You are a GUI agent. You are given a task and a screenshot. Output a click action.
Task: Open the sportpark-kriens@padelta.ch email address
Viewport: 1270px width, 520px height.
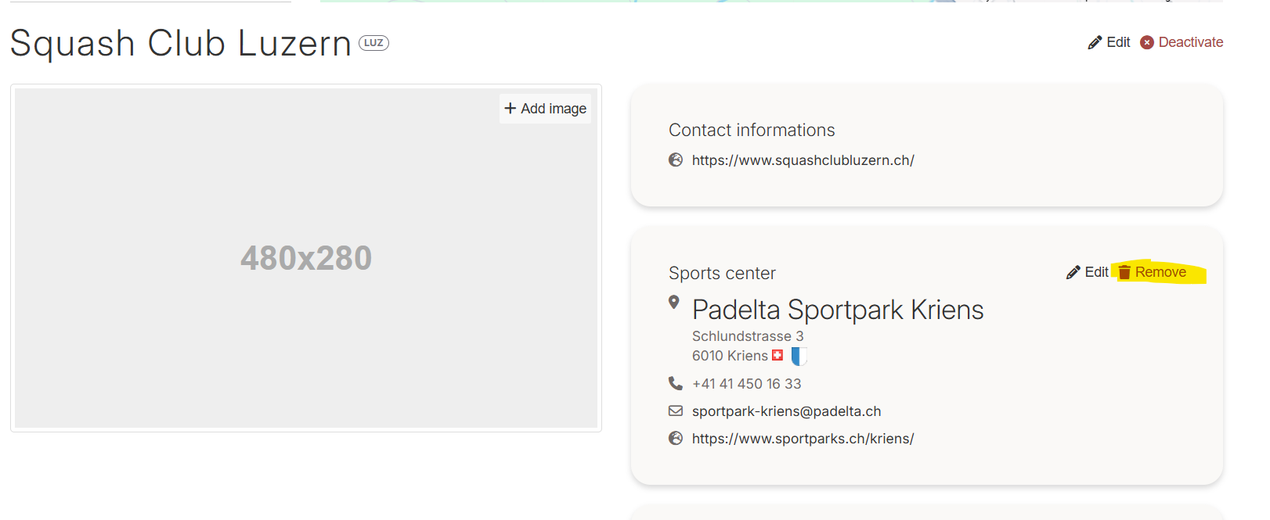click(786, 411)
